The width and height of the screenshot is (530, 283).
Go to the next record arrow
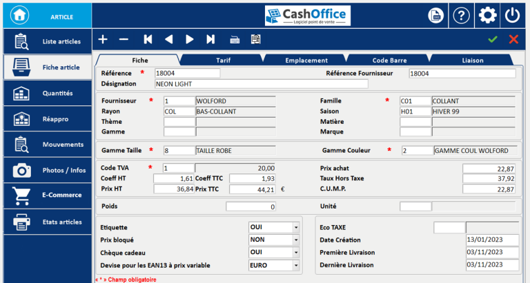coord(190,39)
